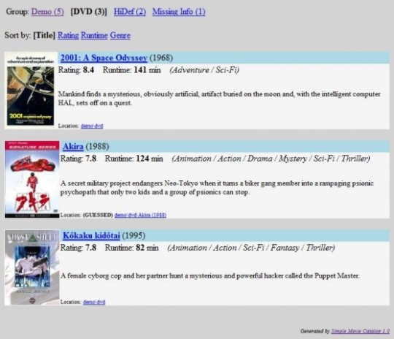394x339 pixels.
Task: Select the current DVD (3) group label
Action: click(89, 12)
